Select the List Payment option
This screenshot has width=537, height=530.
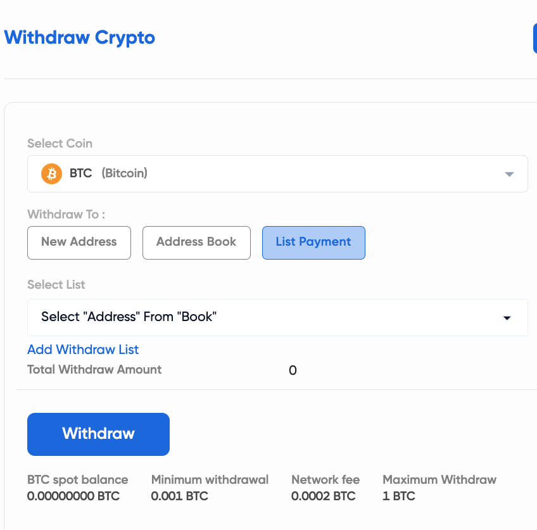[x=313, y=243]
